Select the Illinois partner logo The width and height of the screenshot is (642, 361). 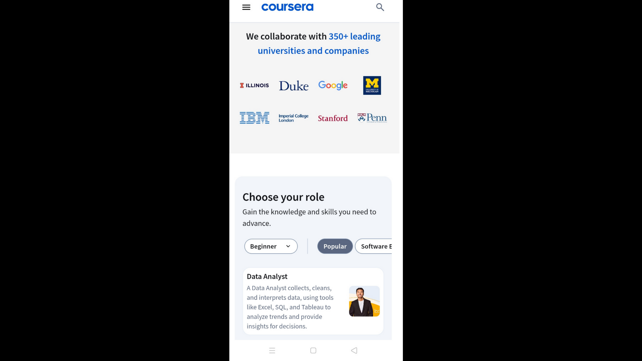254,86
